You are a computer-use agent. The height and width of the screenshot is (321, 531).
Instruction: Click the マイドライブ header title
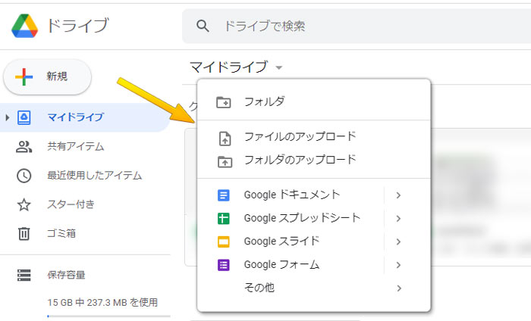(x=228, y=67)
